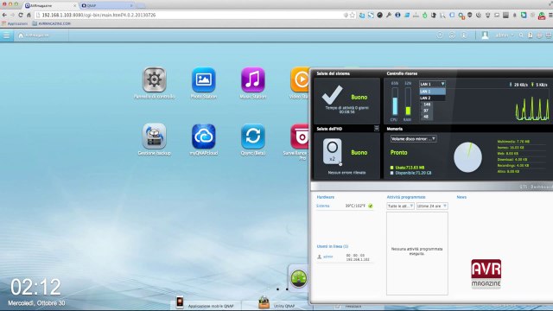
Task: Click Utenti in linea (1) heading
Action: pyautogui.click(x=332, y=246)
